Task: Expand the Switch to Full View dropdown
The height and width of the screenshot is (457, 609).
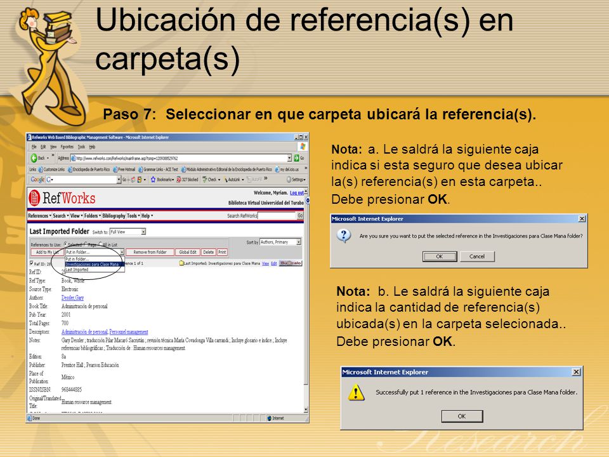Action: [x=143, y=232]
